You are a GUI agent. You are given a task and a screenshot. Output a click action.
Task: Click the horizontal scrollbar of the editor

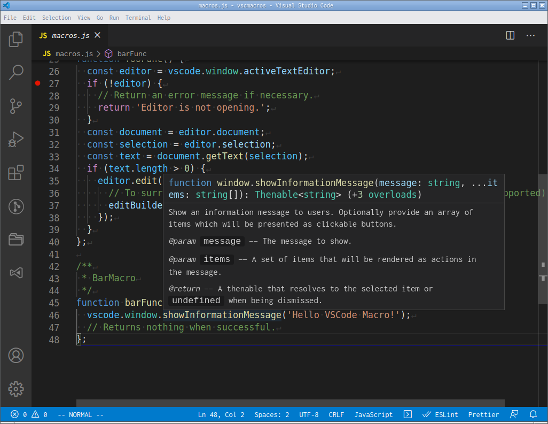click(x=291, y=403)
